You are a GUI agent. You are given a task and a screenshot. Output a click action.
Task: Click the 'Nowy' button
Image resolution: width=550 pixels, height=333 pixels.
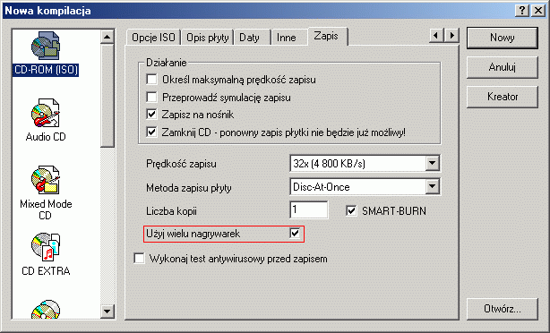point(502,38)
